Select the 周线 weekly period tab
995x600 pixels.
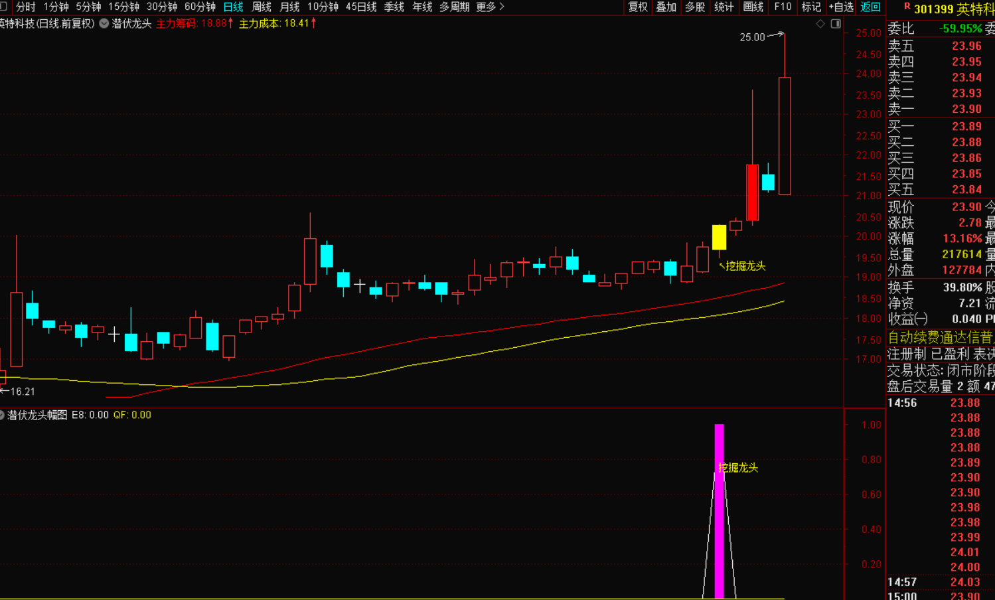pos(261,7)
